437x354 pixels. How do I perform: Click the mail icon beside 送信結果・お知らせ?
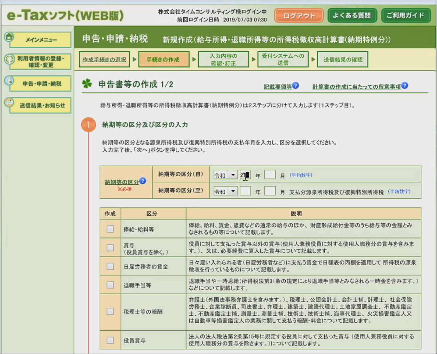(x=9, y=103)
